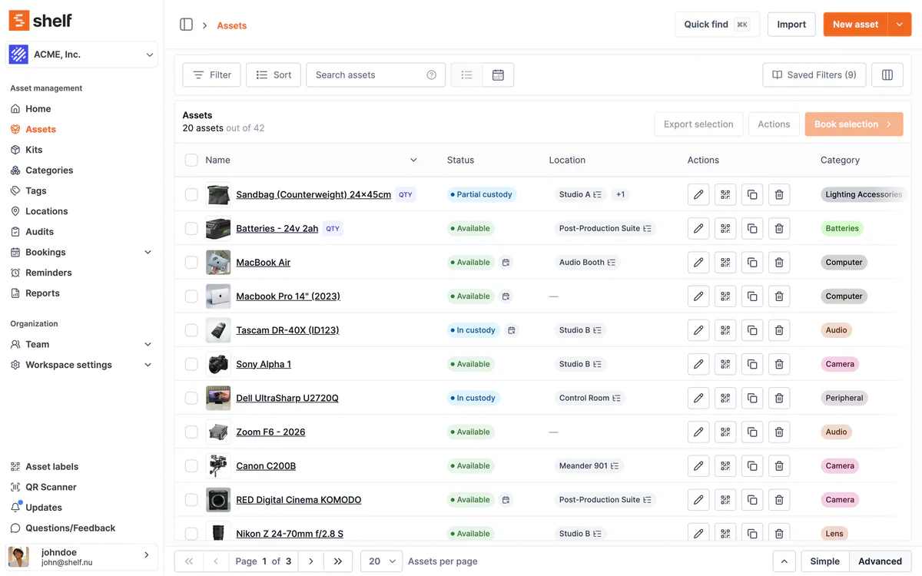Tick the Sony Alpha 1 checkbox

191,364
